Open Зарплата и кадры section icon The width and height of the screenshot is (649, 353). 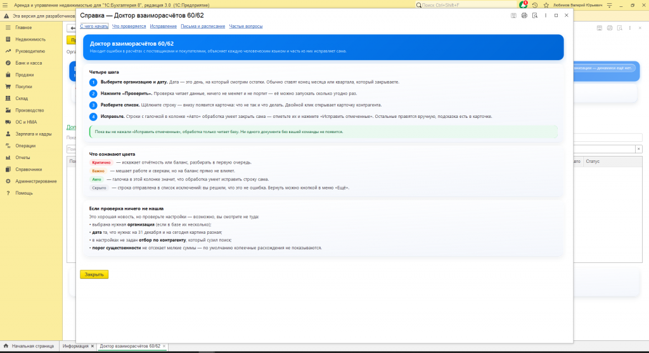(x=8, y=134)
